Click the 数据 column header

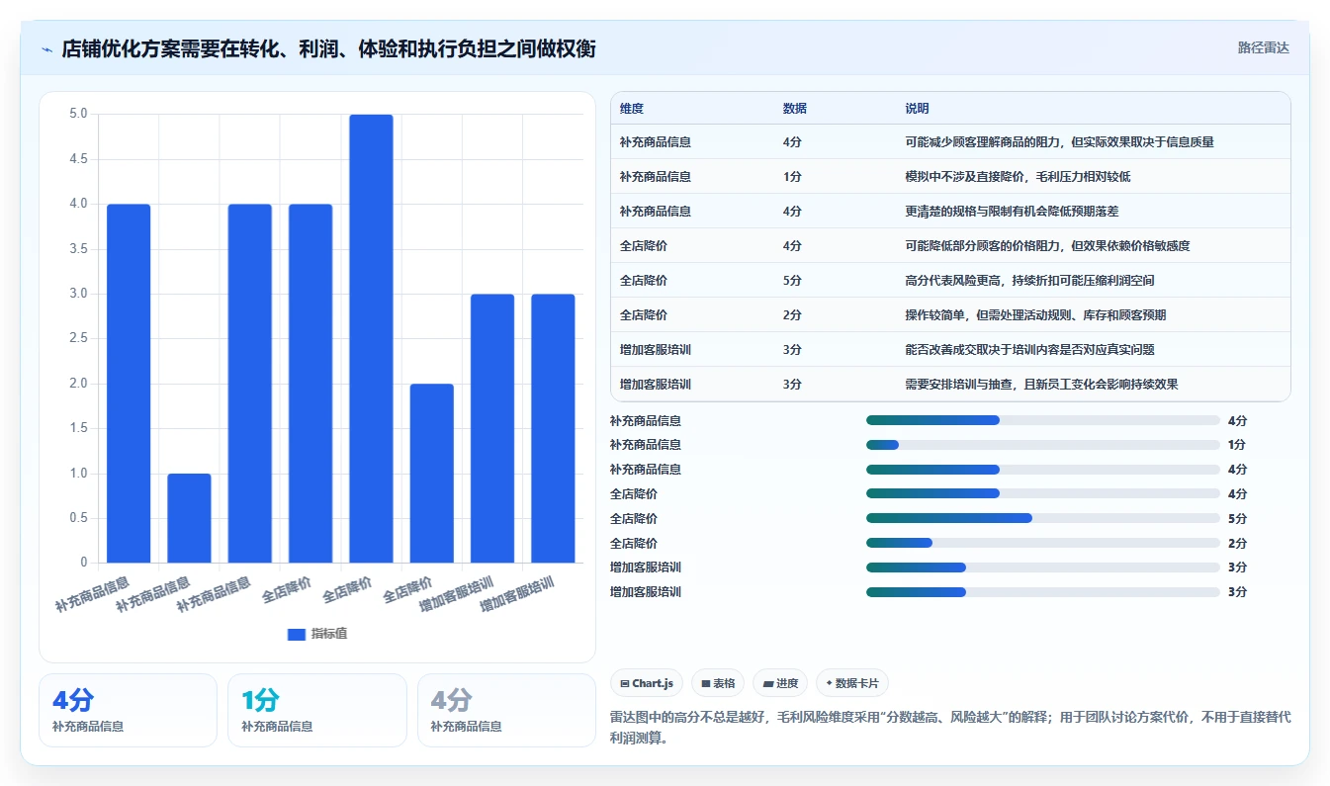794,109
